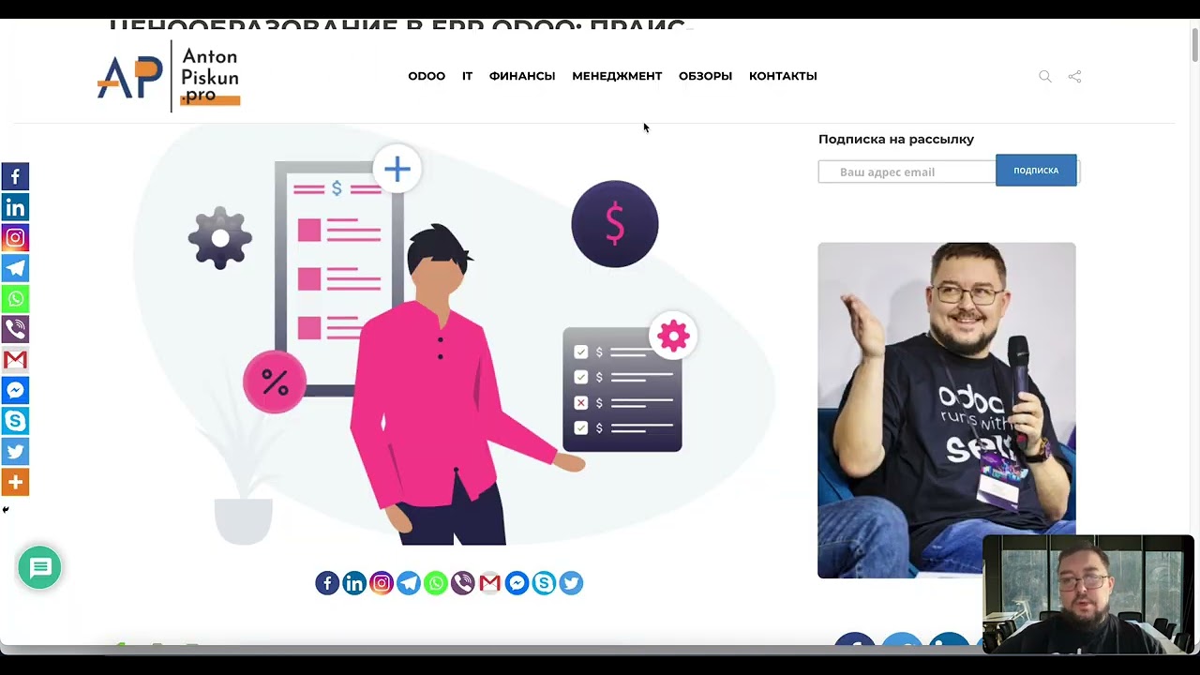This screenshot has width=1200, height=675.
Task: Click Messenger icon below the illustration
Action: [x=517, y=583]
